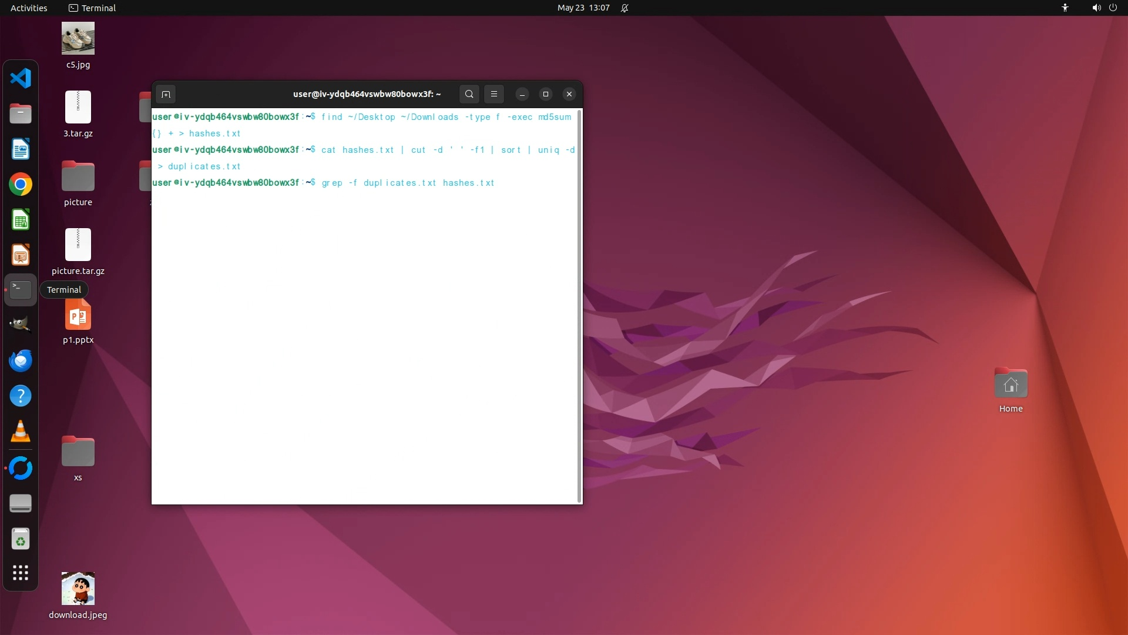Open a new terminal tab
1128x635 pixels.
pyautogui.click(x=166, y=94)
